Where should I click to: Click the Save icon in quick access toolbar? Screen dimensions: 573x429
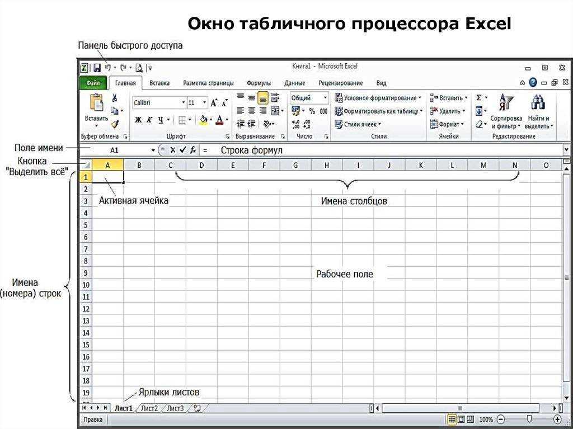click(97, 68)
